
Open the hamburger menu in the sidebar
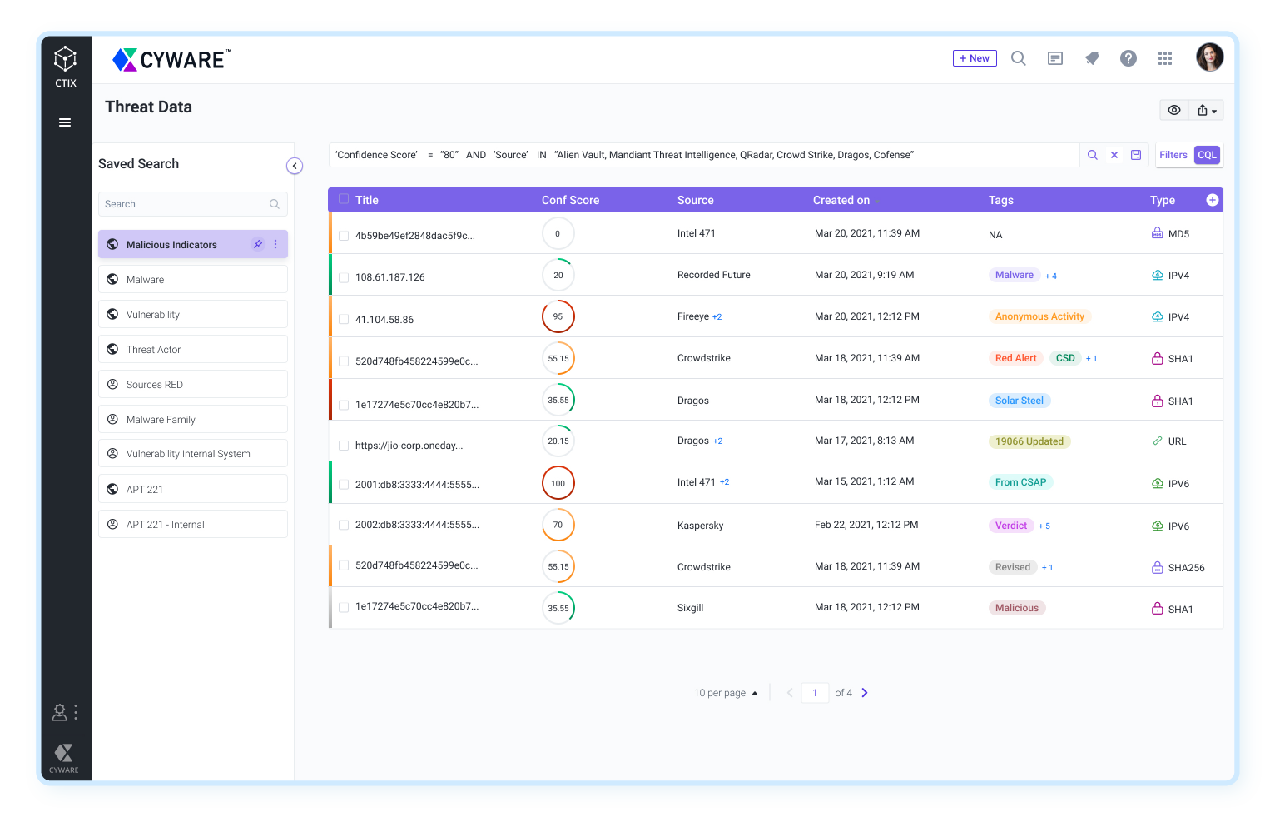(x=65, y=122)
